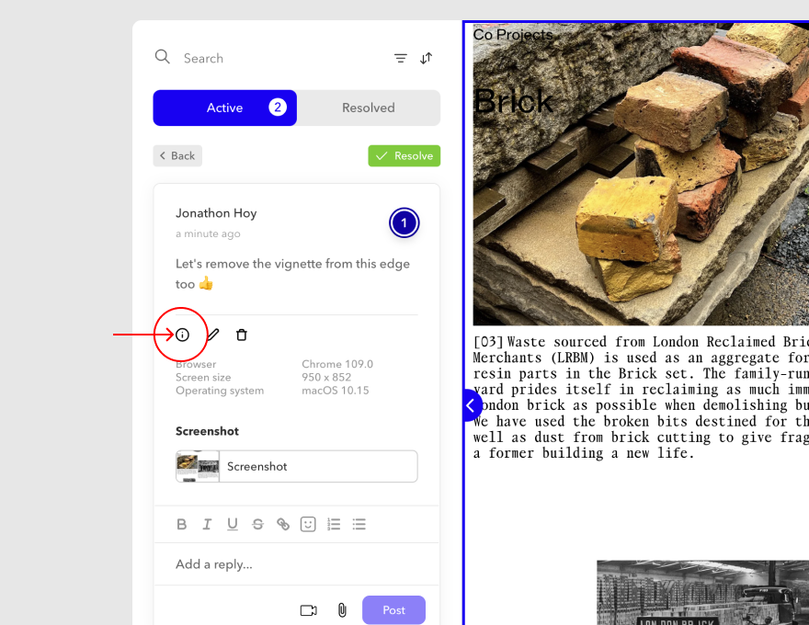
Task: Open the filter icon next to search
Action: pos(401,58)
